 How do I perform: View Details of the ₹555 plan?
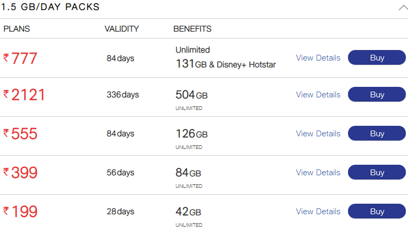click(x=318, y=134)
